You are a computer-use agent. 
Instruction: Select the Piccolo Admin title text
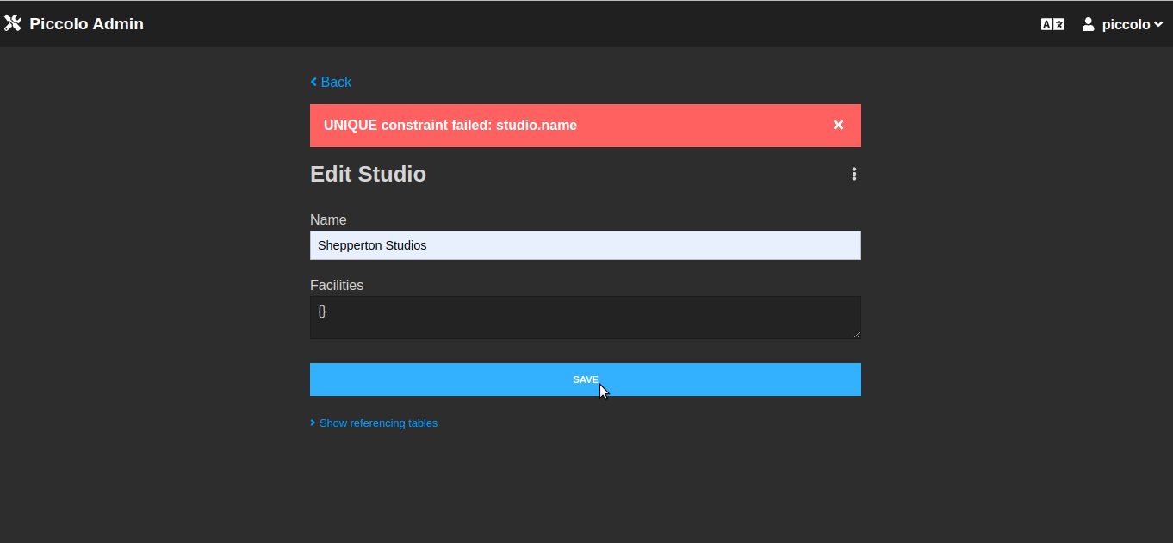87,23
